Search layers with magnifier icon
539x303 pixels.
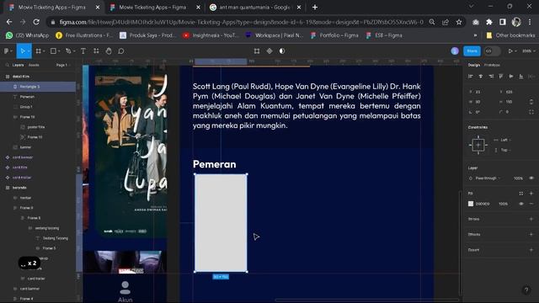(8, 65)
